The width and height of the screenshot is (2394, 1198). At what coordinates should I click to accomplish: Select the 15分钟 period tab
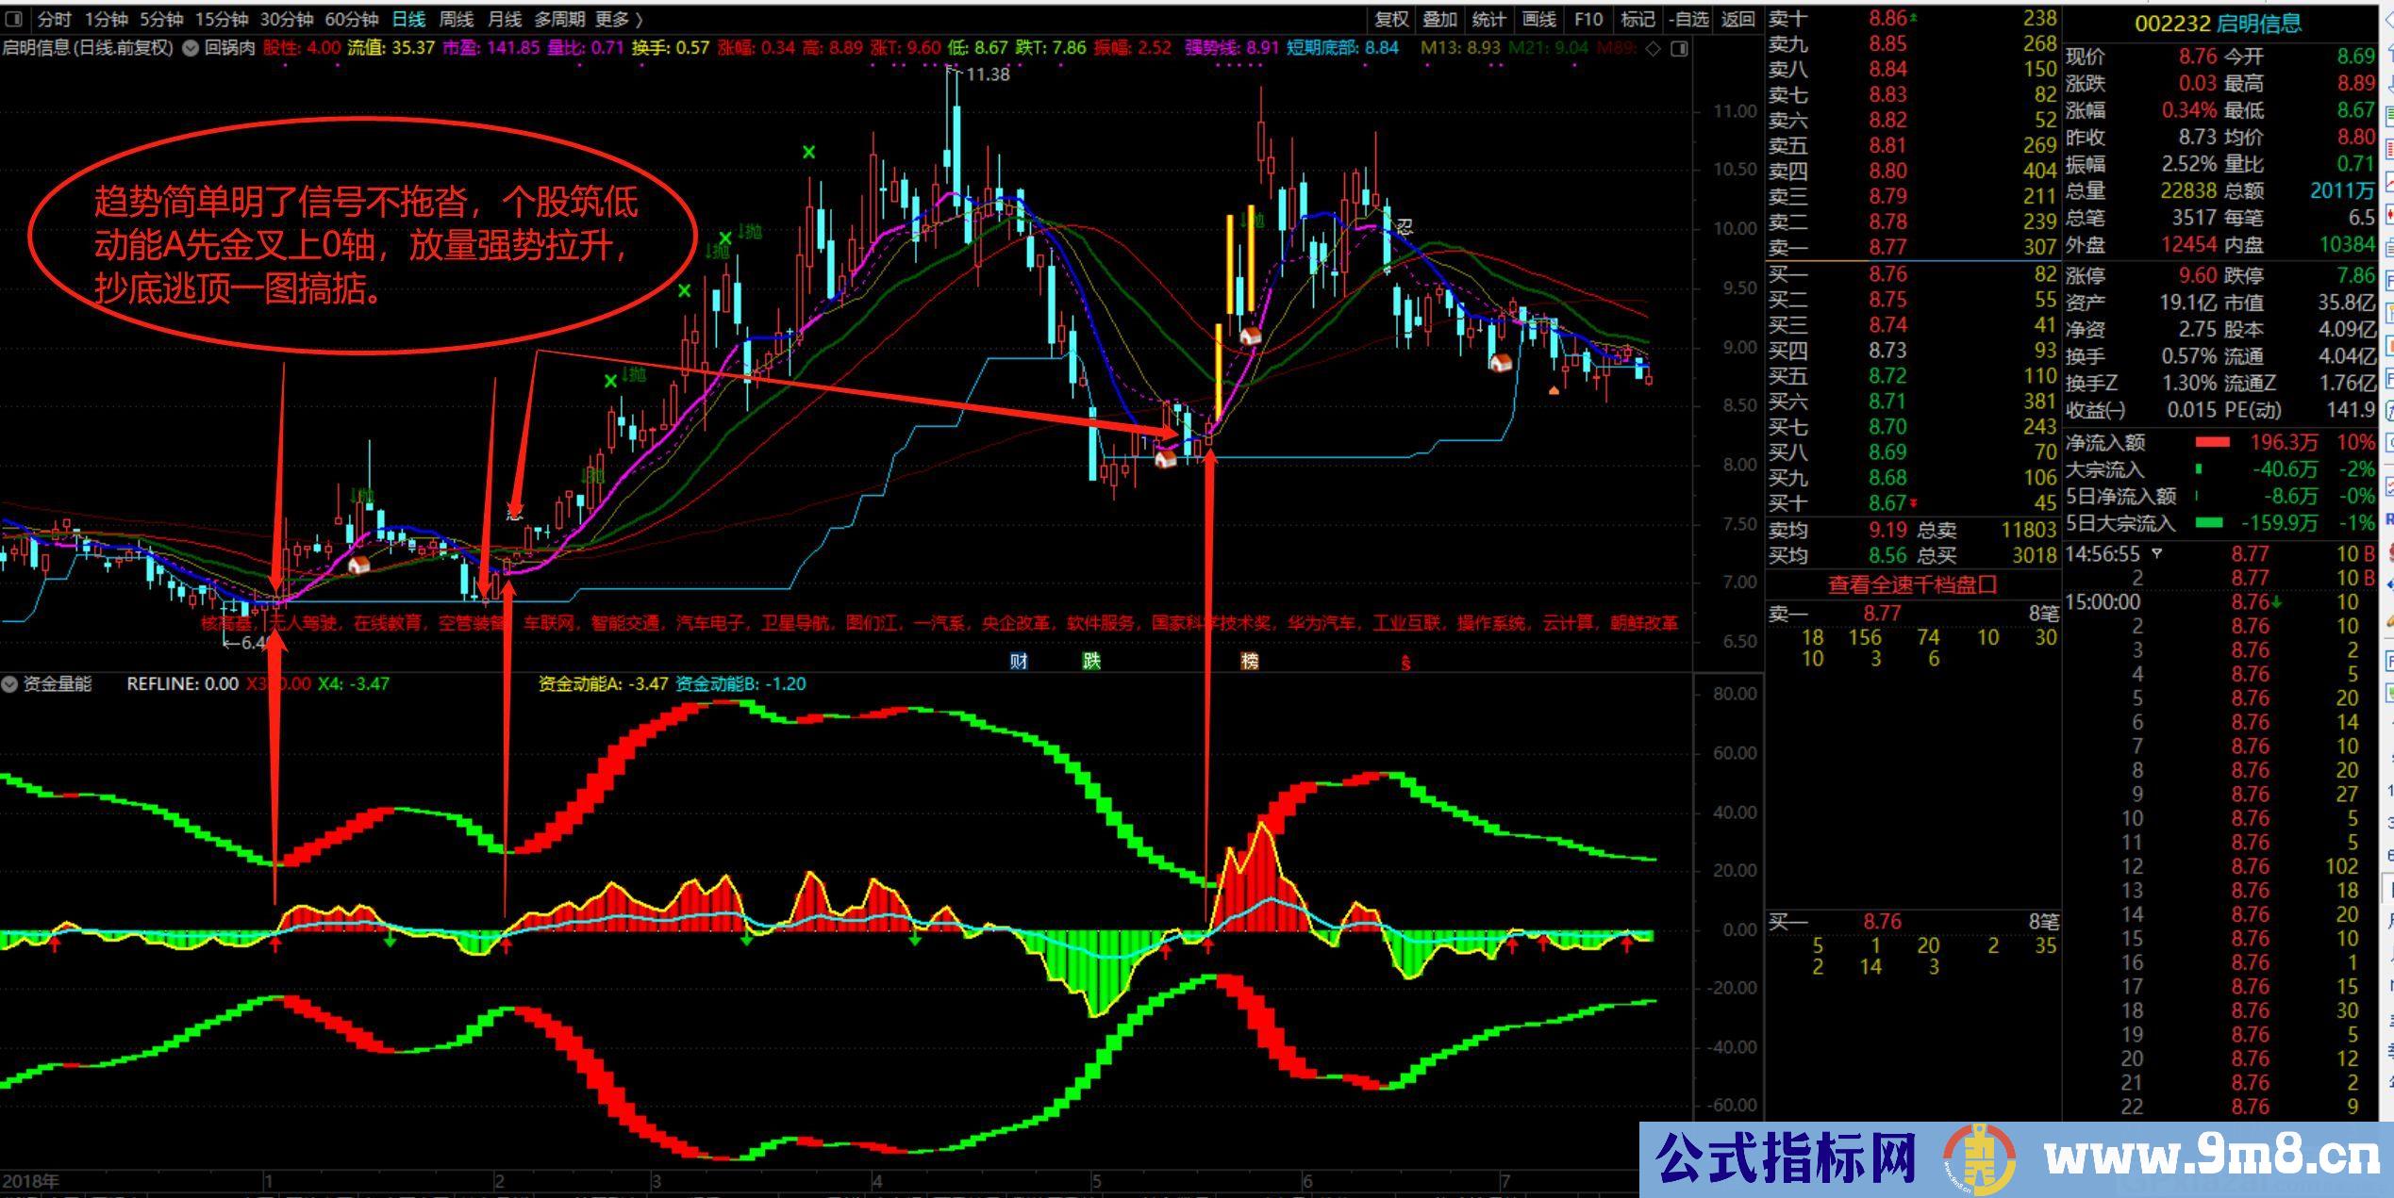click(x=222, y=19)
